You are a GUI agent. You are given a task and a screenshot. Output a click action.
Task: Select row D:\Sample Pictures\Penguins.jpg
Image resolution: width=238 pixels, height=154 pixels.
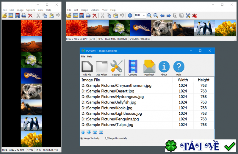[x=147, y=119]
